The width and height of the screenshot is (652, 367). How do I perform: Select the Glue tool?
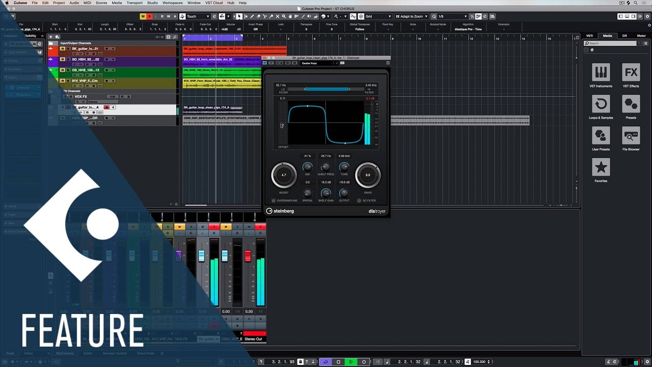(271, 16)
